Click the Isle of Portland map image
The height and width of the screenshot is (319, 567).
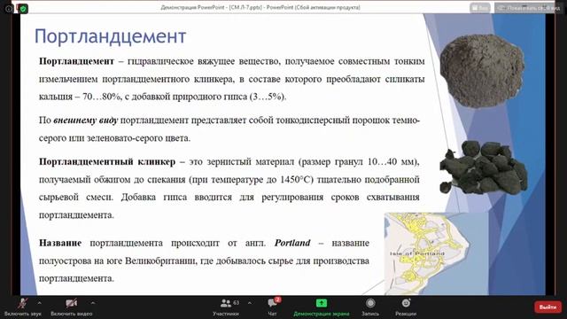pyautogui.click(x=436, y=253)
